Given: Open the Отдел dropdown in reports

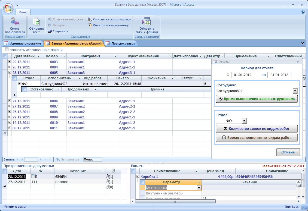Looking at the screenshot, I should (244, 121).
